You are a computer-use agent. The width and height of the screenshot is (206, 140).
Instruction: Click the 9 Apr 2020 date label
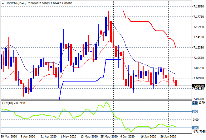point(28,136)
